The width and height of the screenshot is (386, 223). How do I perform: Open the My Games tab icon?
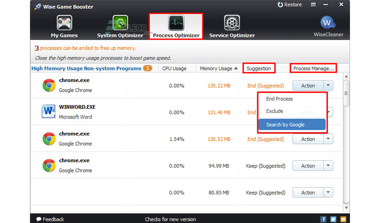point(64,23)
